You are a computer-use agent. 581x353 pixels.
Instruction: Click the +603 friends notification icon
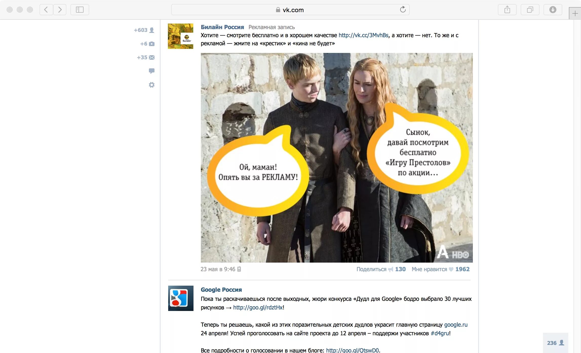point(151,30)
